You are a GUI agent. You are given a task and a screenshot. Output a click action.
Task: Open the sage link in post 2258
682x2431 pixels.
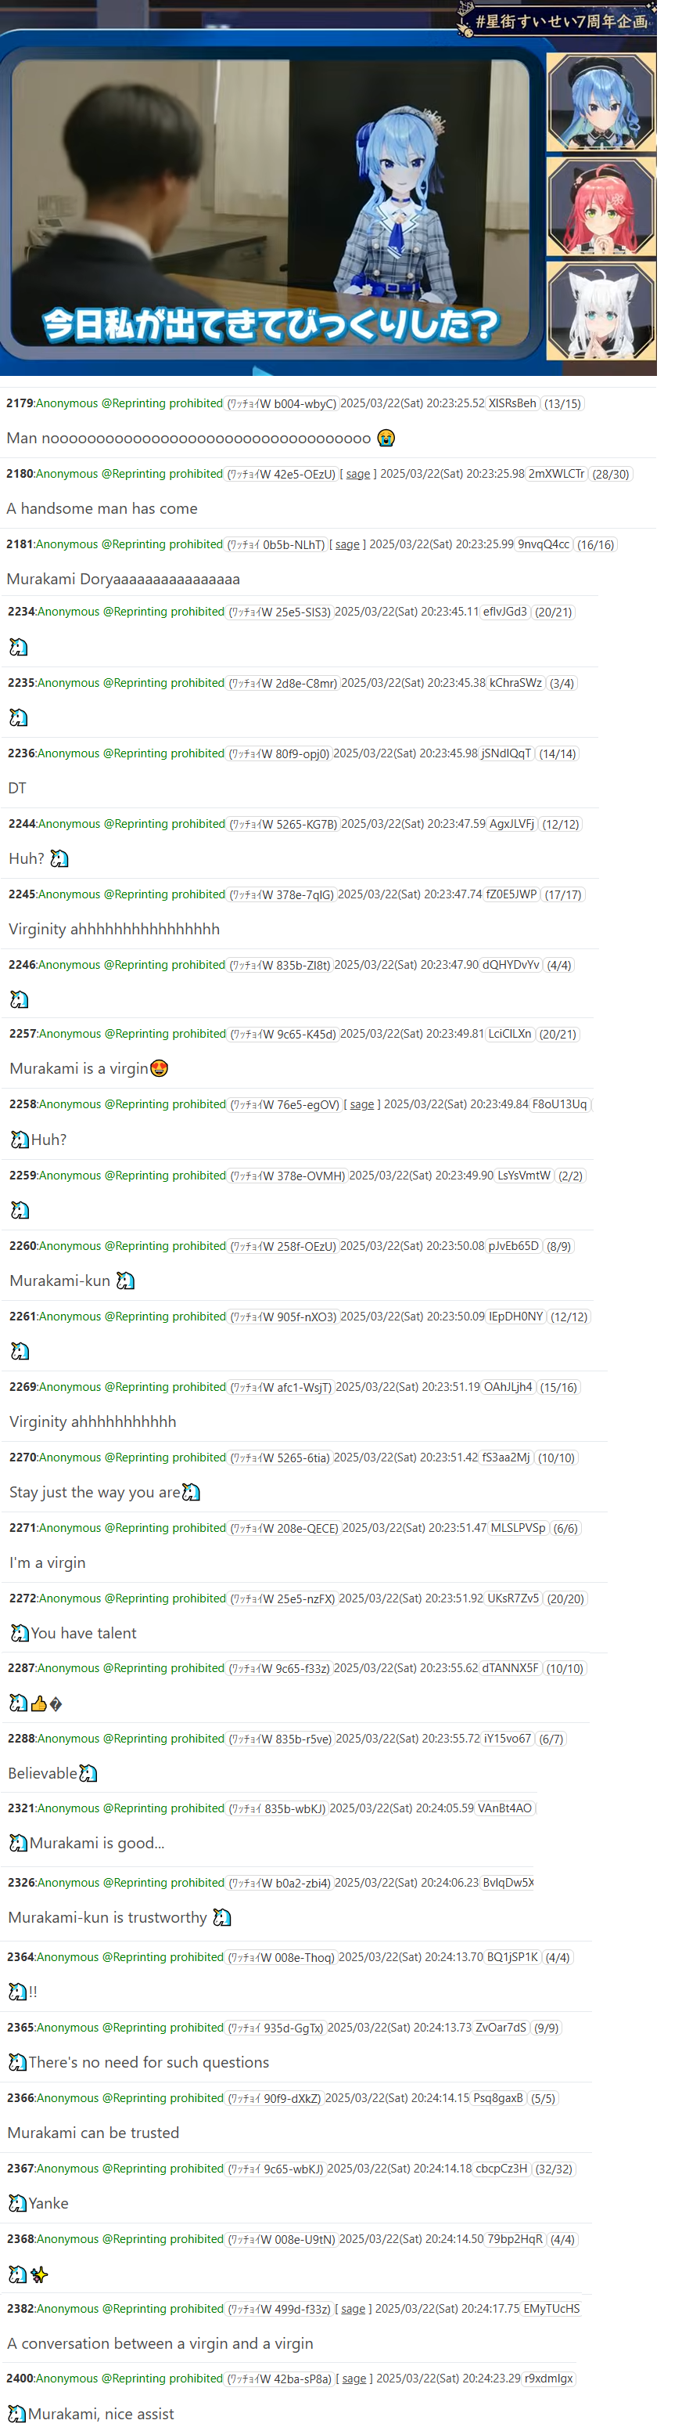[361, 1104]
